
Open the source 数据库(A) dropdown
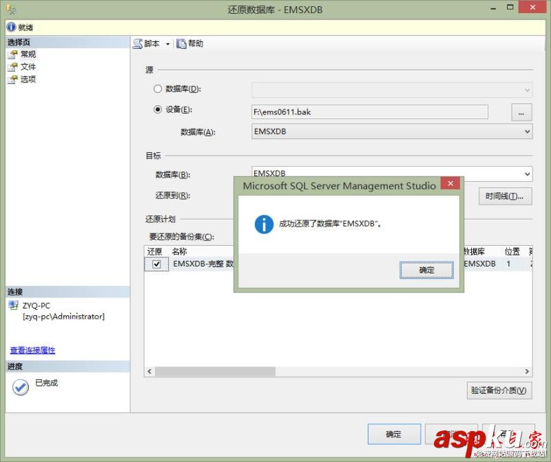392,132
